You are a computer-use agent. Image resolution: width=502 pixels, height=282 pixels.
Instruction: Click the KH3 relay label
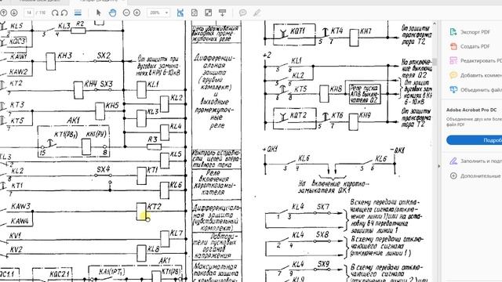click(64, 56)
